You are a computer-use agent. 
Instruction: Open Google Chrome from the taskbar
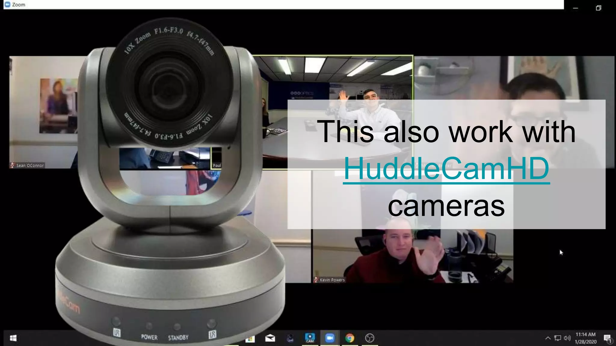point(350,338)
